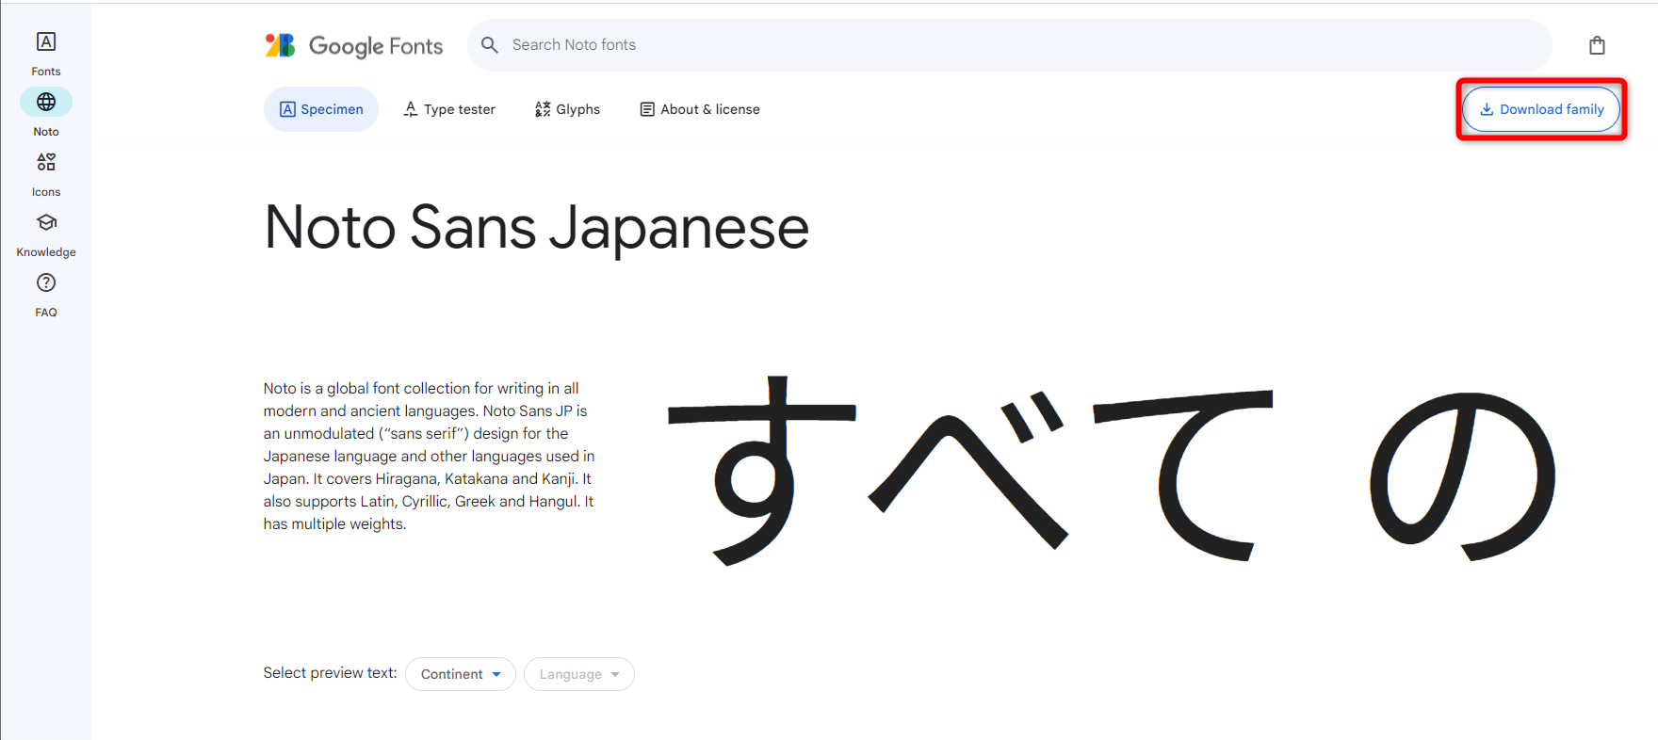Open the Icons section in sidebar
Image resolution: width=1658 pixels, height=740 pixels.
(x=46, y=174)
